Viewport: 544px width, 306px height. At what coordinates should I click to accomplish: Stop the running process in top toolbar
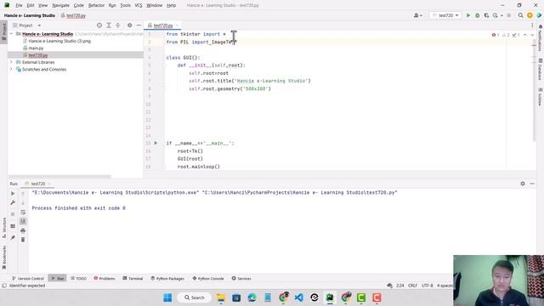click(x=509, y=15)
